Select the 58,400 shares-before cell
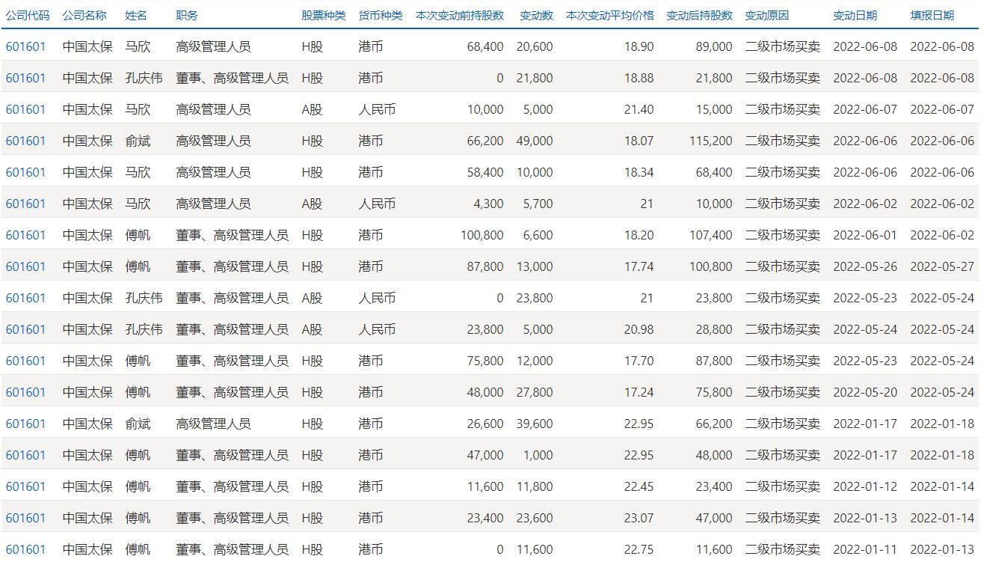This screenshot has height=562, width=981. [x=485, y=172]
